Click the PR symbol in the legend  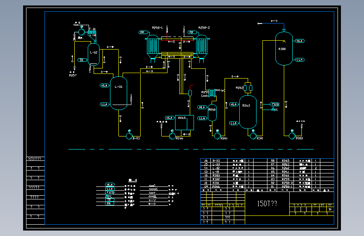(x=110, y=204)
